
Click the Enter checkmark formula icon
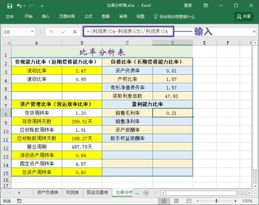pyautogui.click(x=63, y=32)
